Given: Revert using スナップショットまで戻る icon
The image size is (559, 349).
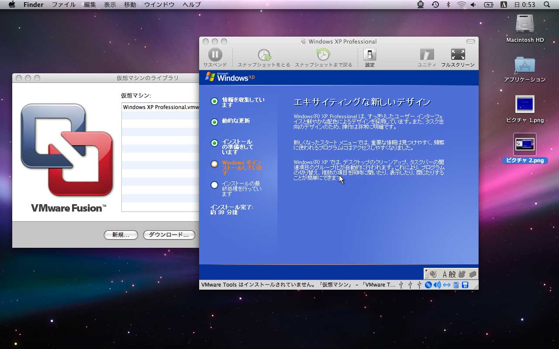Looking at the screenshot, I should [323, 55].
